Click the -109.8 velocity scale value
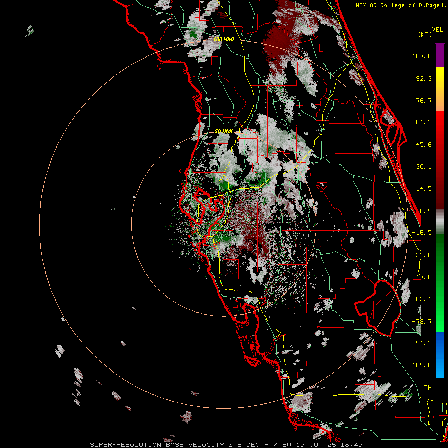The width and height of the screenshot is (448, 448). [x=420, y=365]
